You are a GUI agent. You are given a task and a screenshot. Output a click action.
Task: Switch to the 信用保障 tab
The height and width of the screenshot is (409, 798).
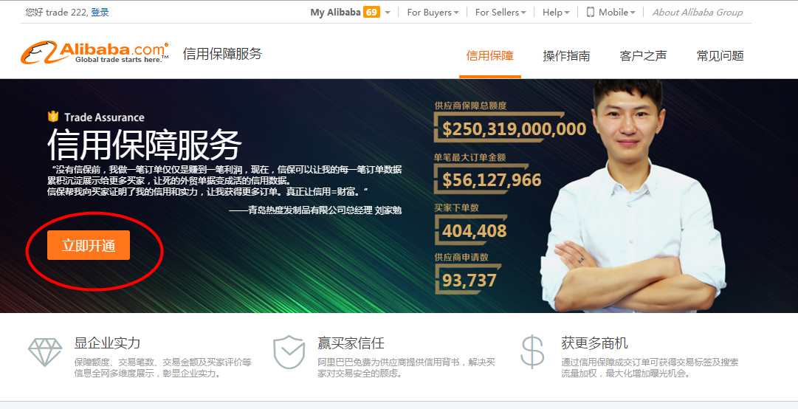coord(489,55)
